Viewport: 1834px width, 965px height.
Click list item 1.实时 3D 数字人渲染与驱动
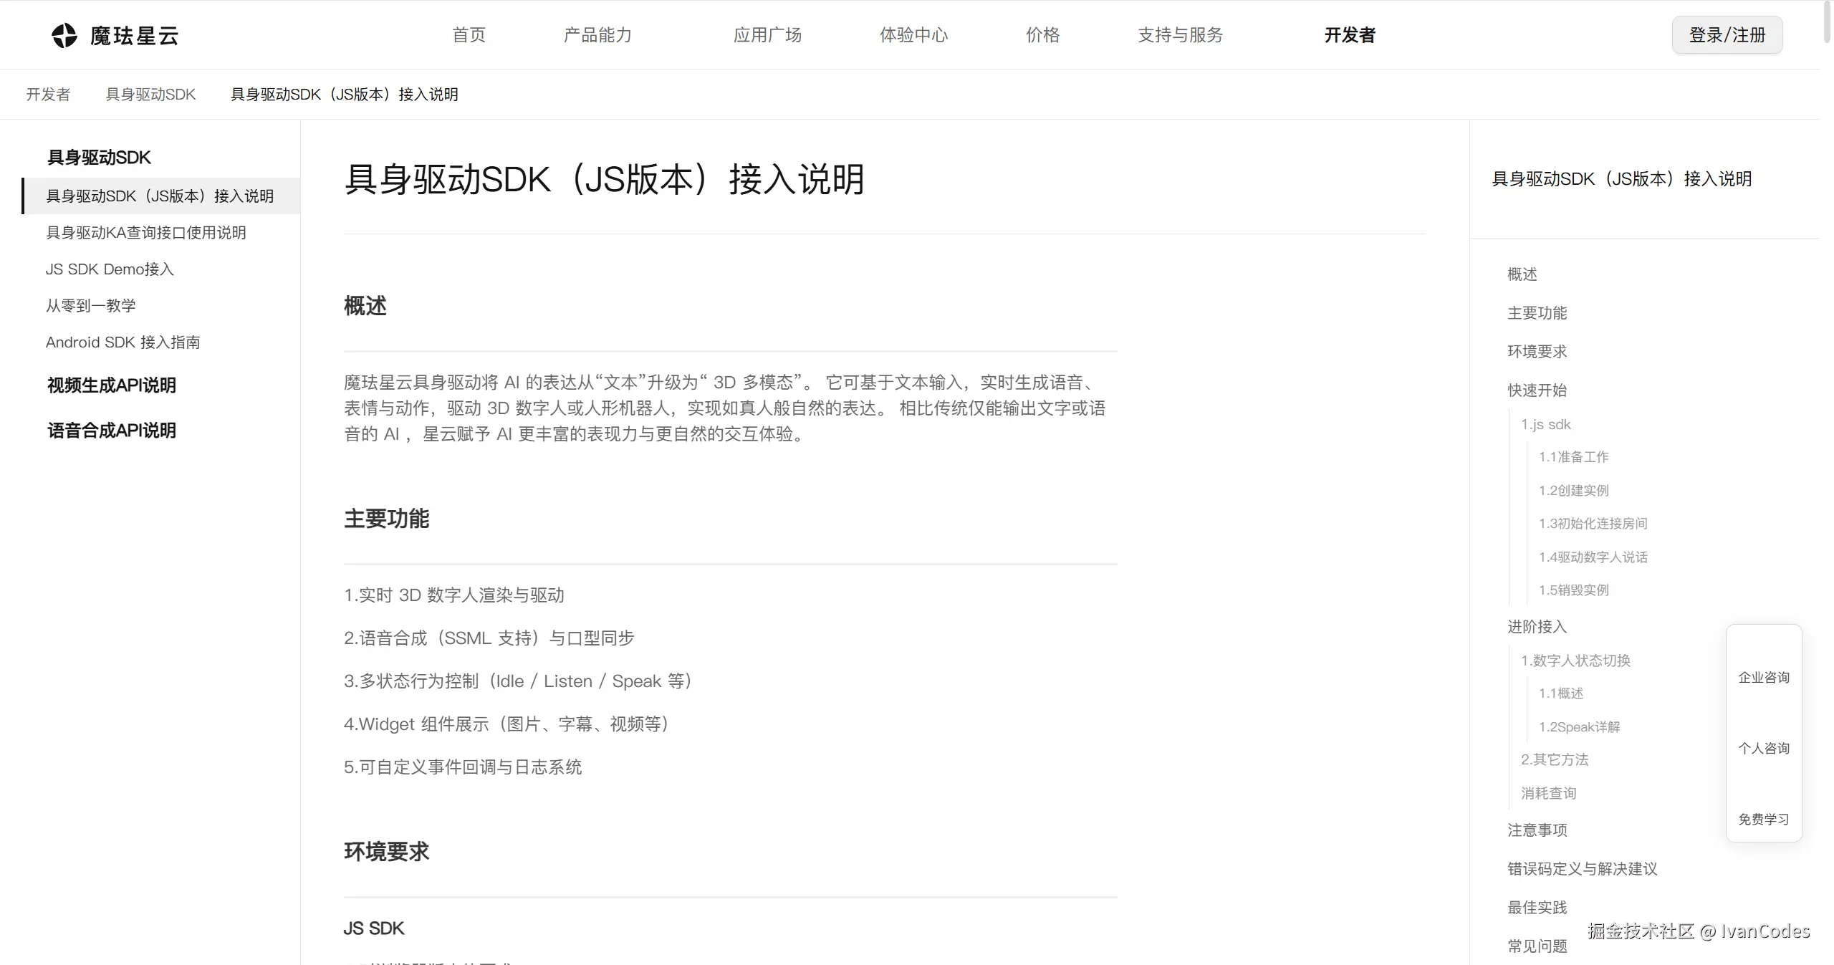click(454, 595)
